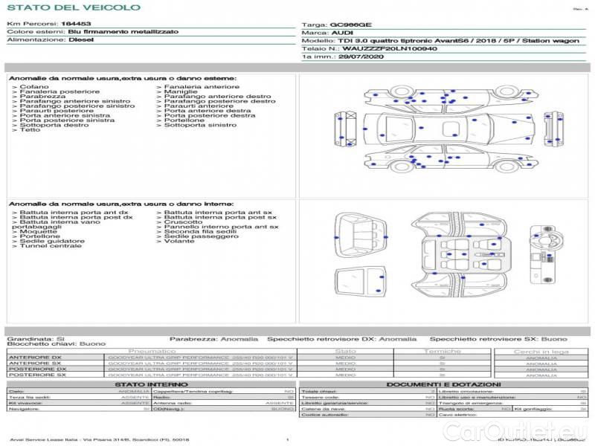Click the Totale chiavi row

coord(367,392)
